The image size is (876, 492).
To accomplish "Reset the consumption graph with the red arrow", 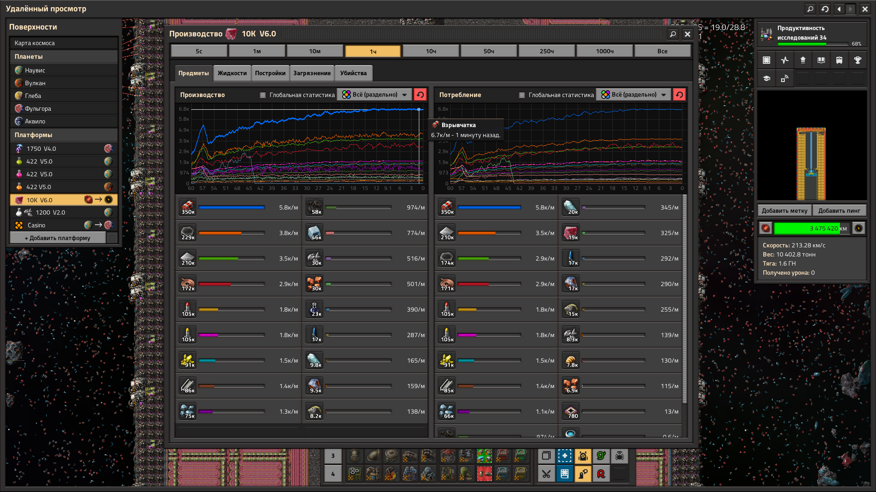I will click(x=679, y=95).
